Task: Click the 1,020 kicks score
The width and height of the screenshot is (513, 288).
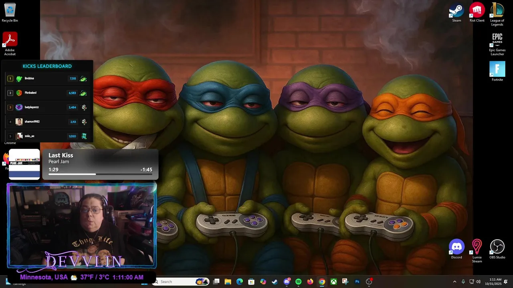Action: (x=73, y=136)
